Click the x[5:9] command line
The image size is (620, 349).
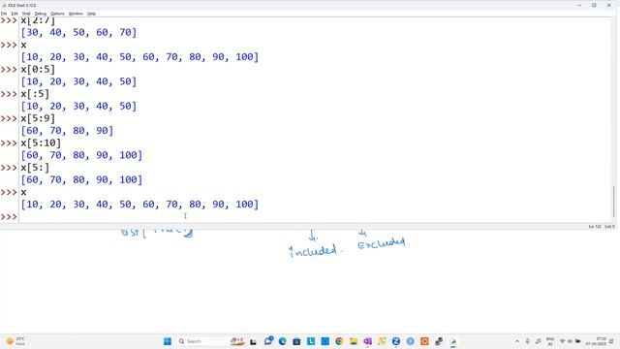pos(38,118)
